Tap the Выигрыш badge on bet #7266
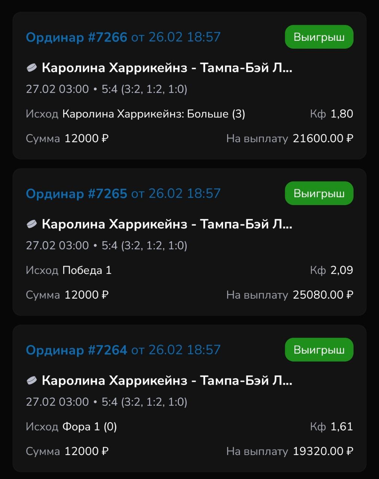379x479 pixels. 319,37
